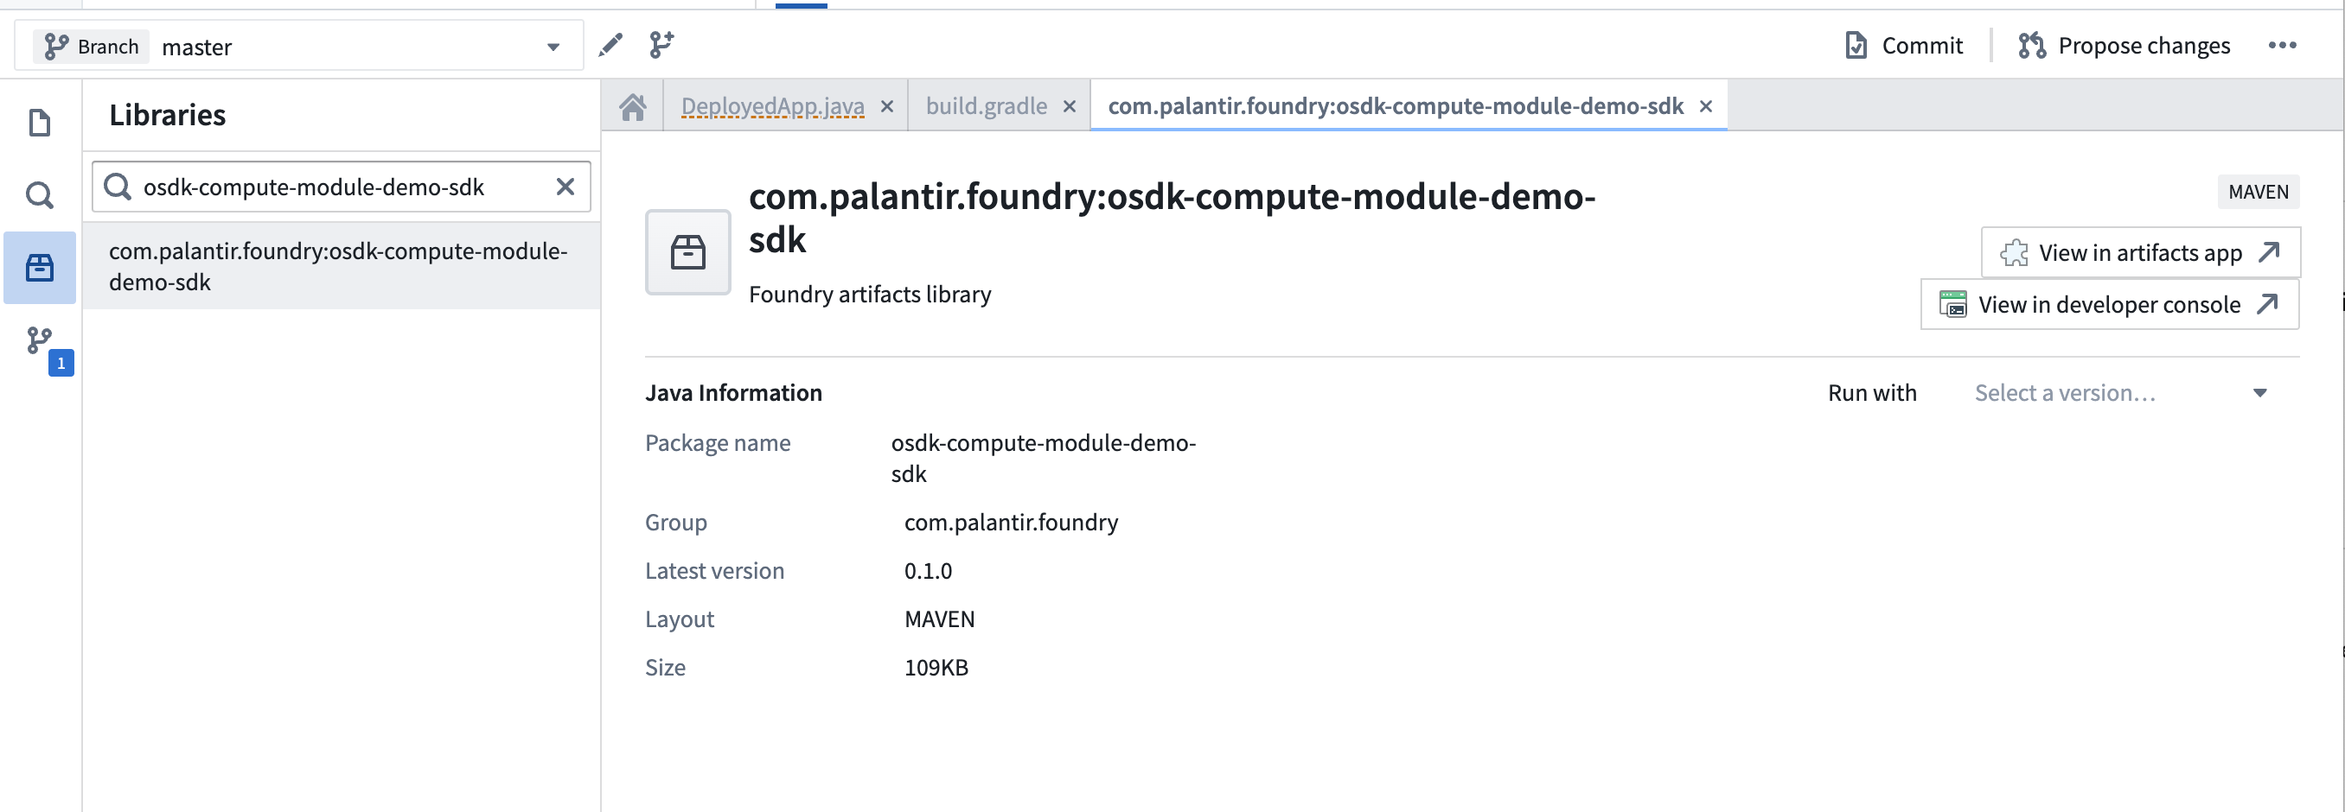The height and width of the screenshot is (812, 2345).
Task: Switch to the DeployedApp.java tab
Action: coord(770,105)
